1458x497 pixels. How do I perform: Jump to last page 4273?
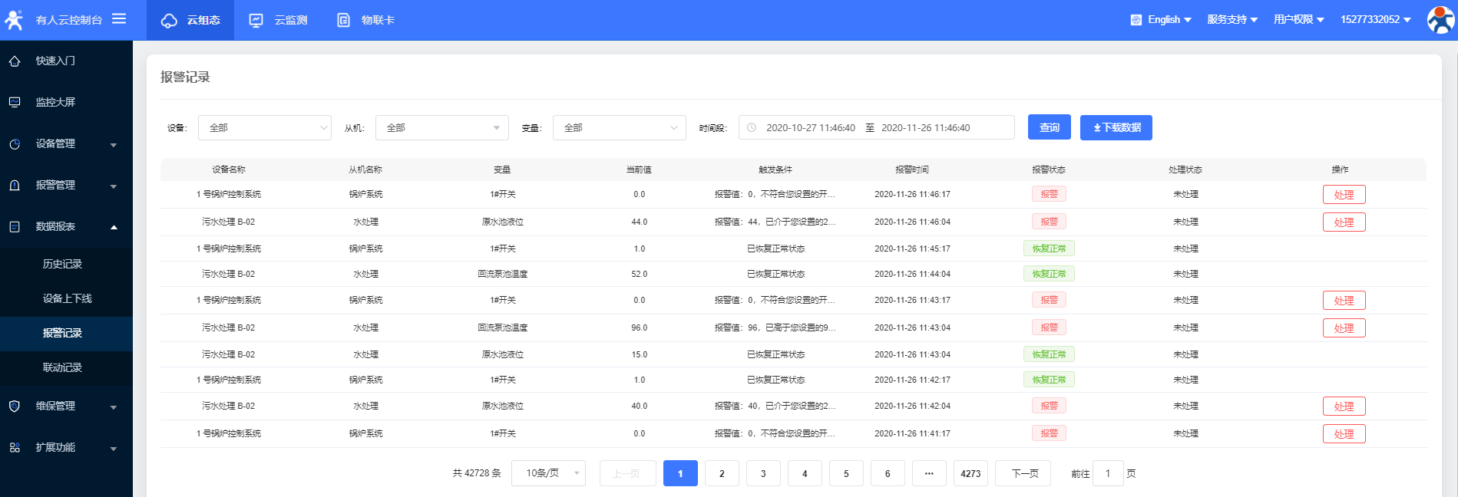pos(970,473)
